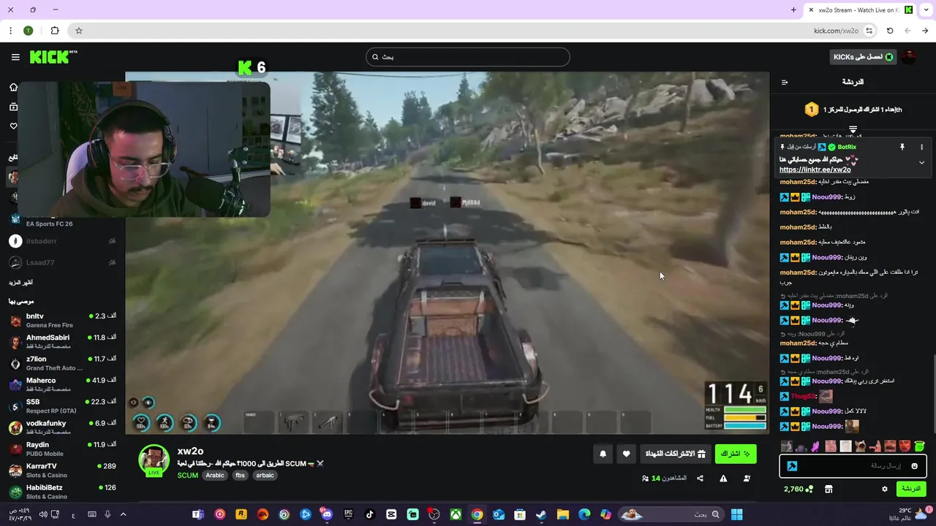This screenshot has height=526, width=936.
Task: Show hidden system tray icons
Action: [x=123, y=514]
